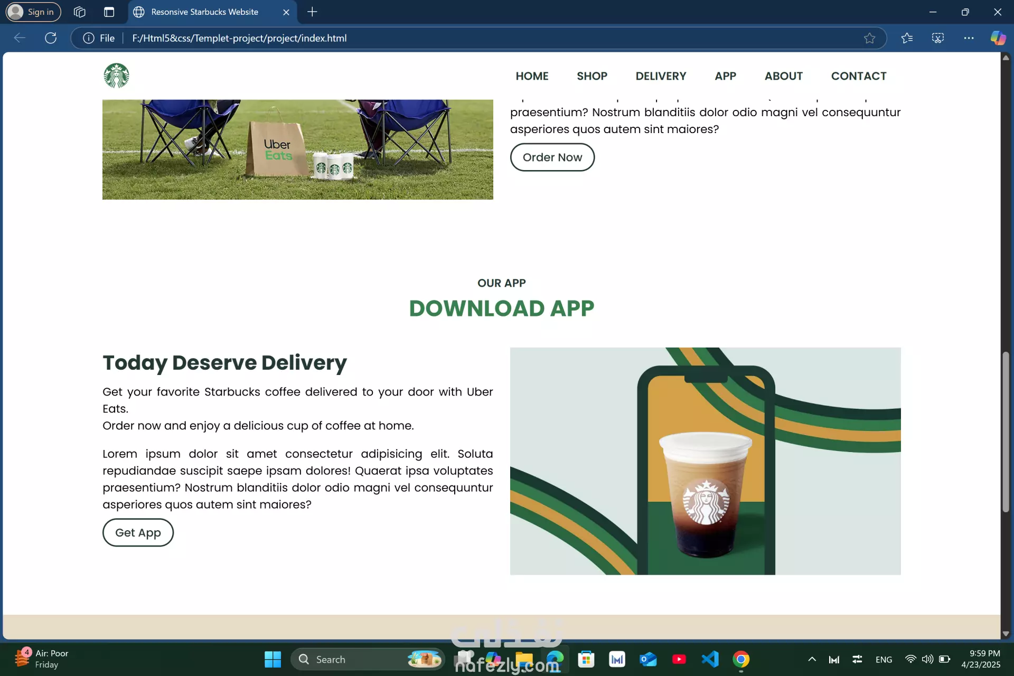The width and height of the screenshot is (1014, 676).
Task: Open the Screenshot tool icon
Action: point(937,38)
